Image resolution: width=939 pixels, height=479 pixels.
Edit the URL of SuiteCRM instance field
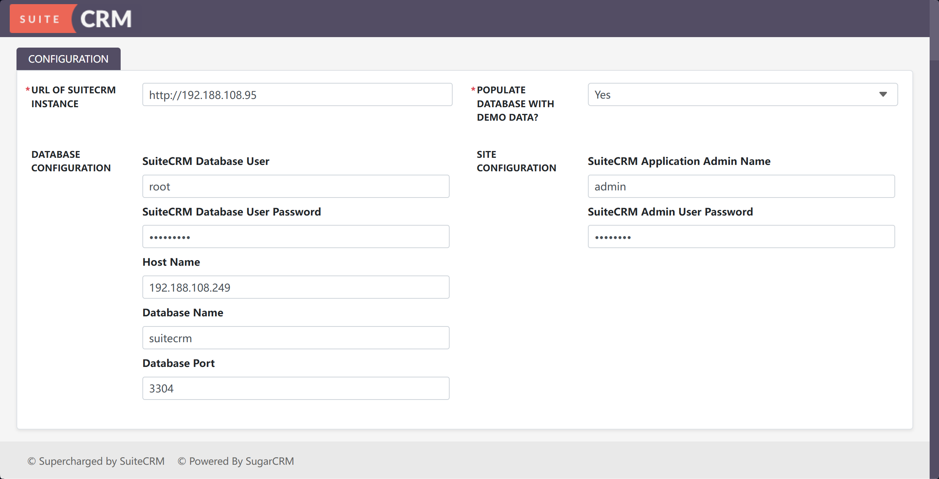pyautogui.click(x=297, y=94)
